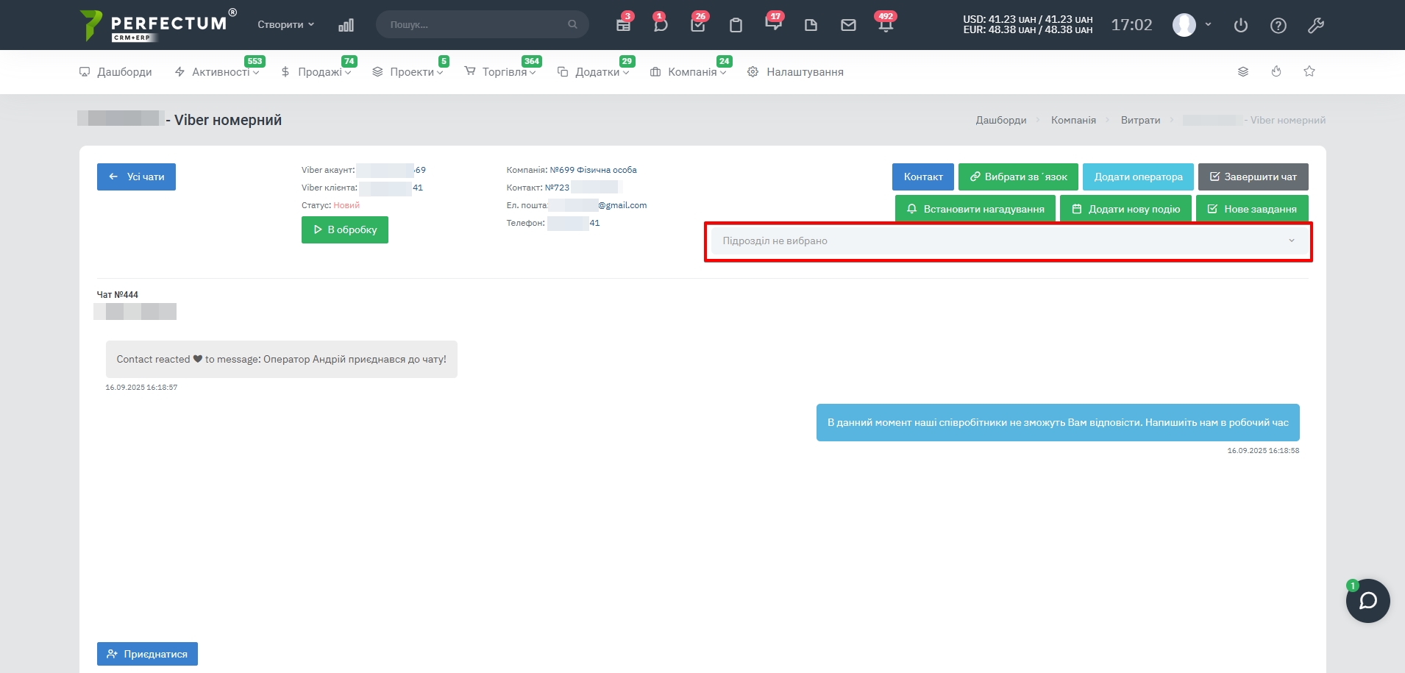Click the 'Налаштування' menu item

[x=804, y=72]
